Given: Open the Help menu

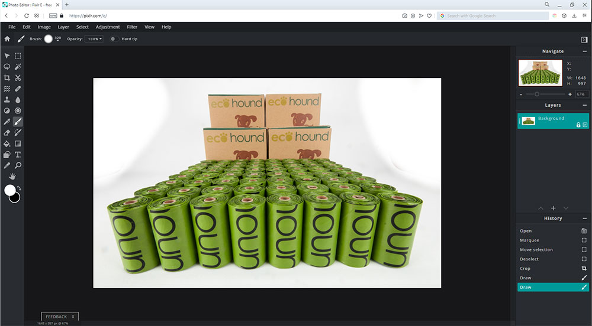Looking at the screenshot, I should pyautogui.click(x=166, y=27).
